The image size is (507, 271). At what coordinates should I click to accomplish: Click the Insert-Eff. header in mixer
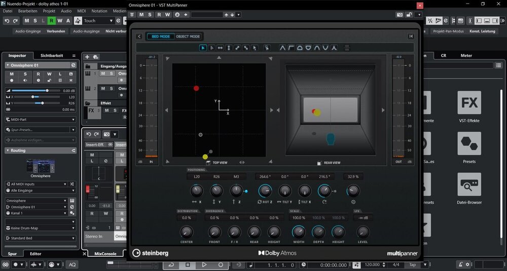tap(95, 145)
